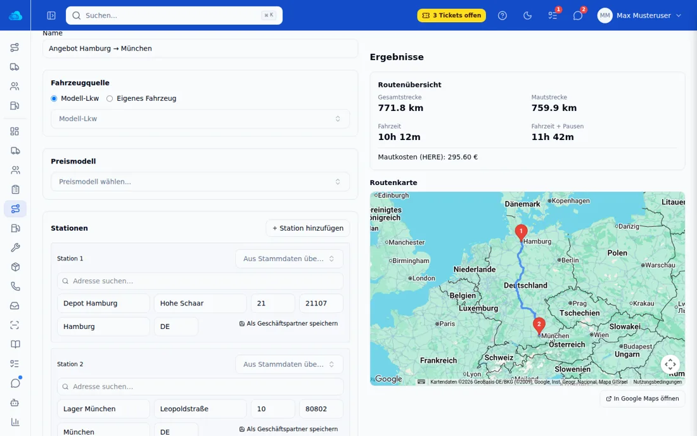The image size is (697, 436).
Task: Open the task list icon with badge 1
Action: coord(553,16)
